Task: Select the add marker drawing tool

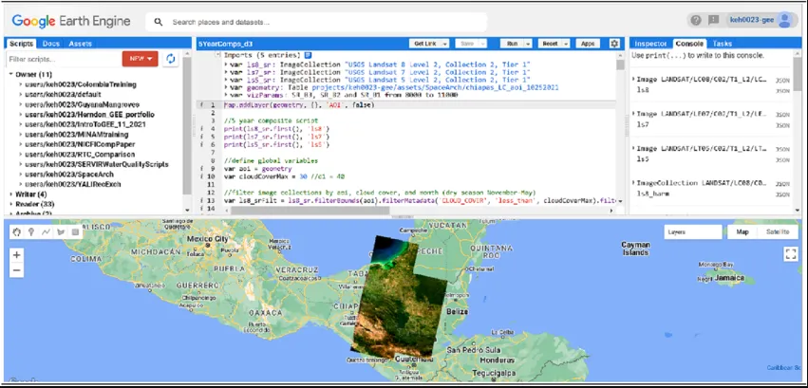Action: pos(31,232)
